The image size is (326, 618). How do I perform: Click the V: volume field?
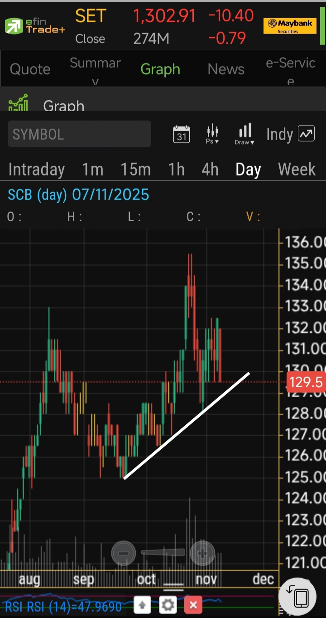click(253, 217)
